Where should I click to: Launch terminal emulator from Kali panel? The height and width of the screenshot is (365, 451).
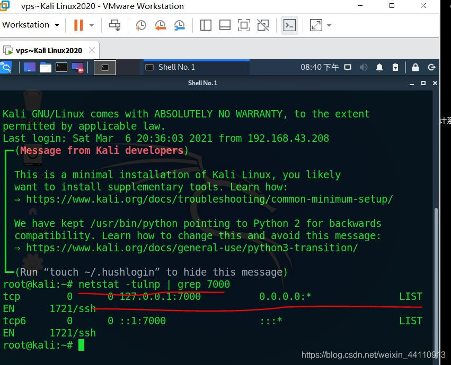(x=61, y=67)
